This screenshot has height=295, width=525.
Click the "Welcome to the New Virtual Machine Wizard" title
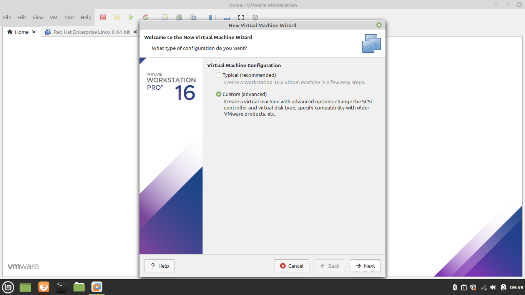[x=198, y=37]
